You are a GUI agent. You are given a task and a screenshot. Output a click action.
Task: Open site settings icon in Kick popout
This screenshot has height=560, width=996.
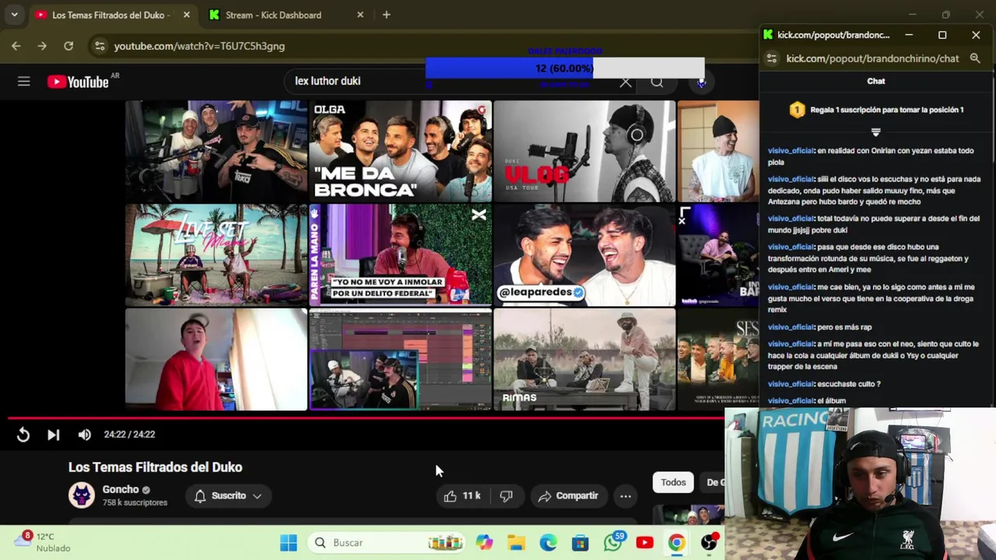click(772, 58)
